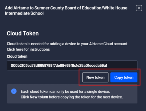This screenshot has width=146, height=111.
Task: Click the token string starting with 000b2f03
Action: 59,66
